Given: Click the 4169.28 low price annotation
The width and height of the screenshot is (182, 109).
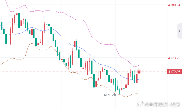Looking at the screenshot, I should 110,95.
